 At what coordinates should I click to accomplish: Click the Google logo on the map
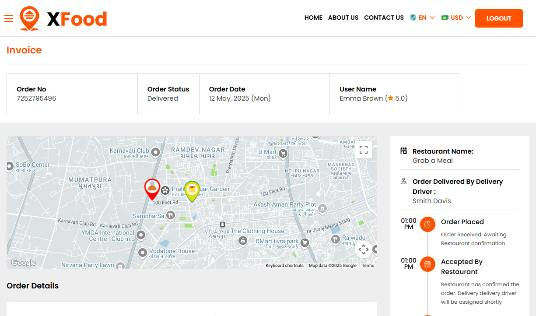tap(24, 263)
